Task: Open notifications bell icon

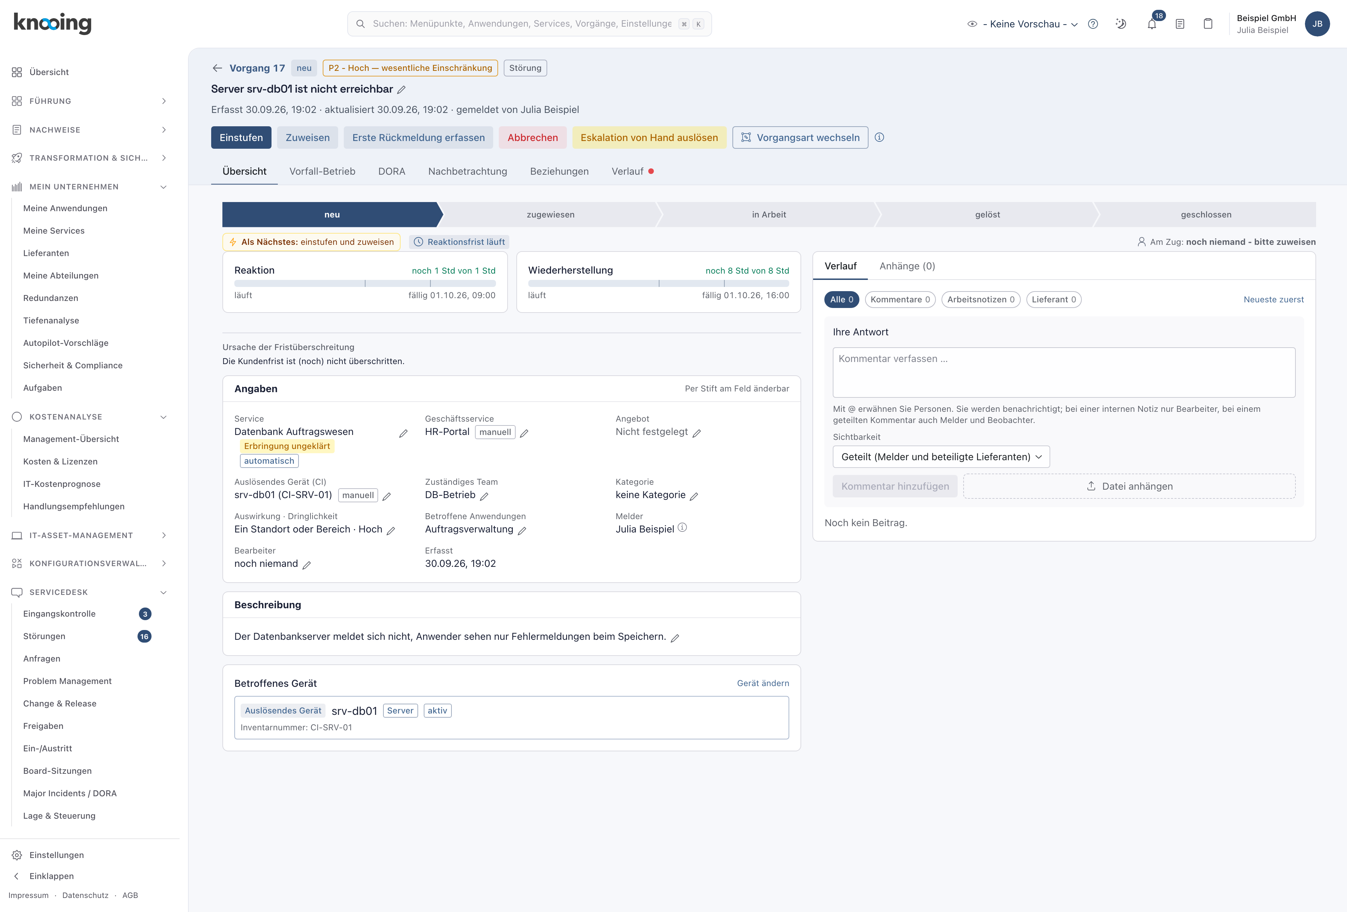Action: (x=1152, y=24)
